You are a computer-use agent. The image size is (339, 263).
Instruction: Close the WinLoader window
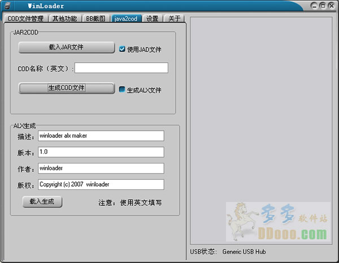pyautogui.click(x=331, y=6)
